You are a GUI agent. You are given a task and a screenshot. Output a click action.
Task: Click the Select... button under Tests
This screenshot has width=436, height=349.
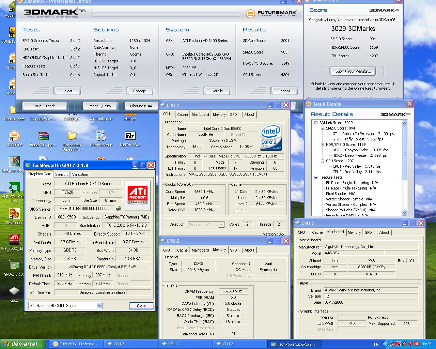69,91
